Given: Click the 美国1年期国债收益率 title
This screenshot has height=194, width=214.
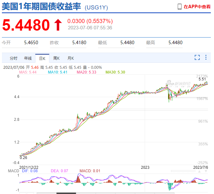Looking at the screenshot, I should point(41,6).
